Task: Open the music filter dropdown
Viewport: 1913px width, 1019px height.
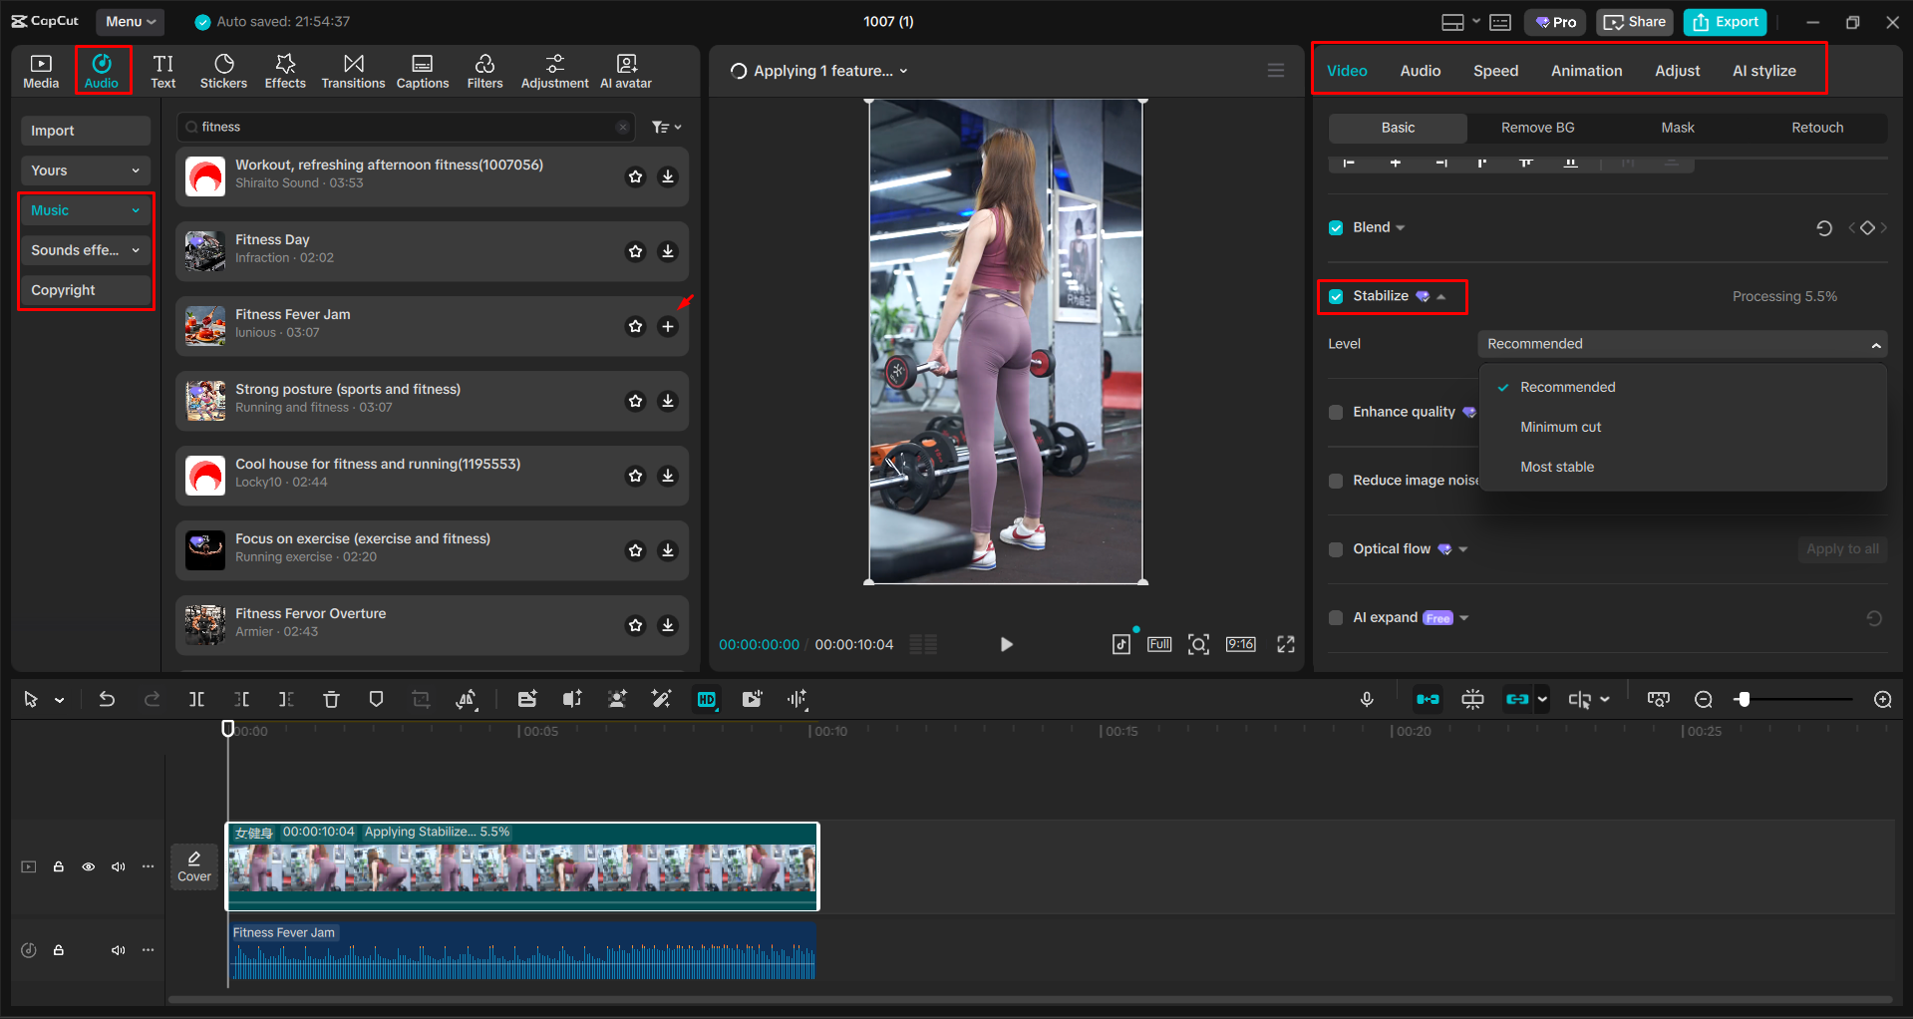Action: click(x=667, y=127)
